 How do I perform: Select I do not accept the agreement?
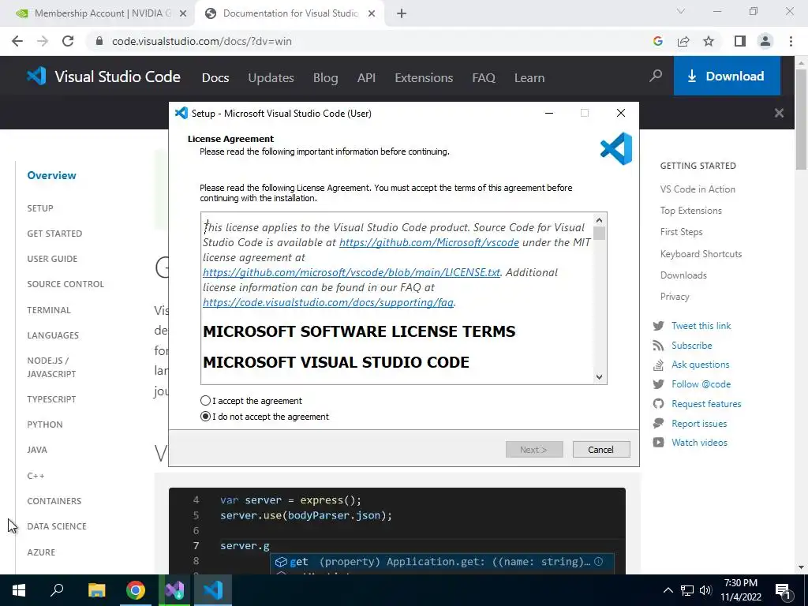tap(206, 417)
